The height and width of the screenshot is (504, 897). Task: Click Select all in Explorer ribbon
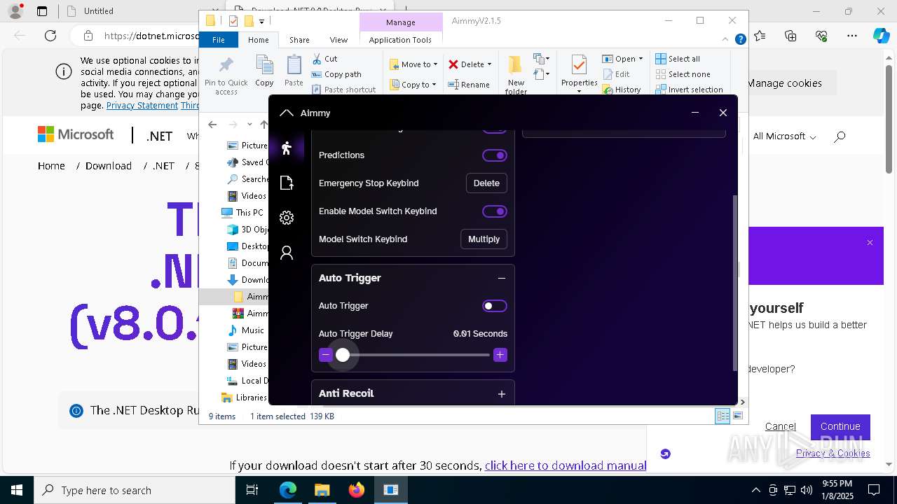pos(678,59)
